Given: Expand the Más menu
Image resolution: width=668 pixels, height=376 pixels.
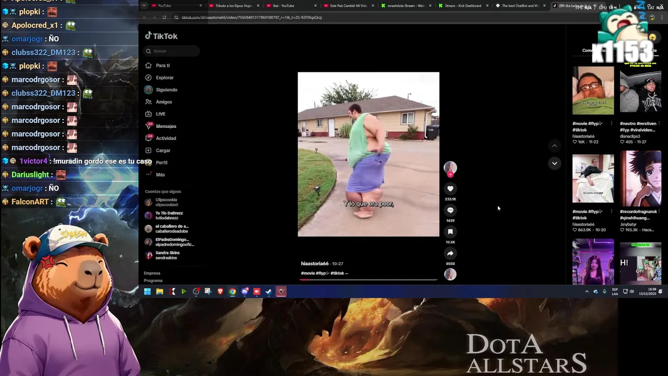Looking at the screenshot, I should coord(155,174).
